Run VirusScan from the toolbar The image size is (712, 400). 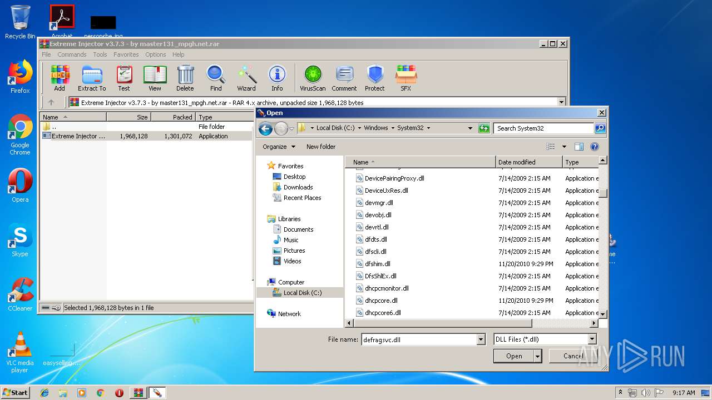(313, 78)
